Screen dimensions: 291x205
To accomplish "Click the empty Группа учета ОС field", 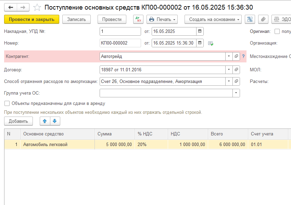I will coord(166,93).
